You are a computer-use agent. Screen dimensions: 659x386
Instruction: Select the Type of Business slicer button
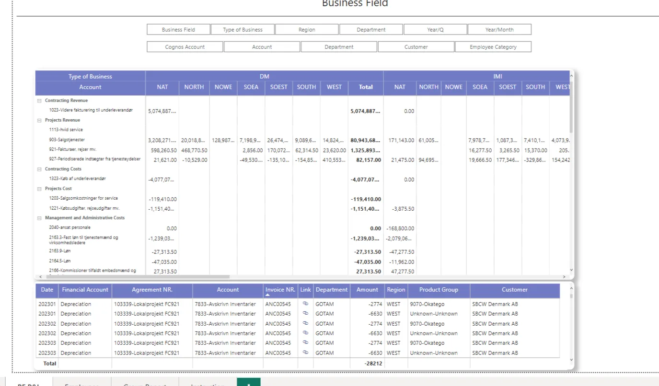pos(243,30)
